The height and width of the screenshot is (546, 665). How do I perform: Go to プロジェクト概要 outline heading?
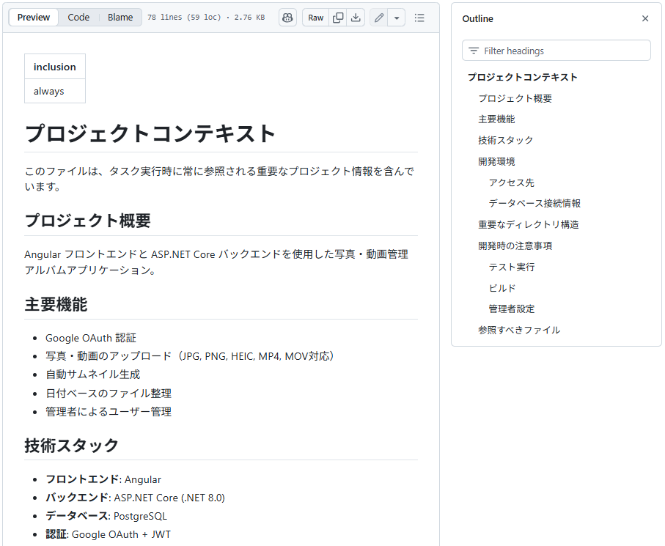[x=515, y=98]
